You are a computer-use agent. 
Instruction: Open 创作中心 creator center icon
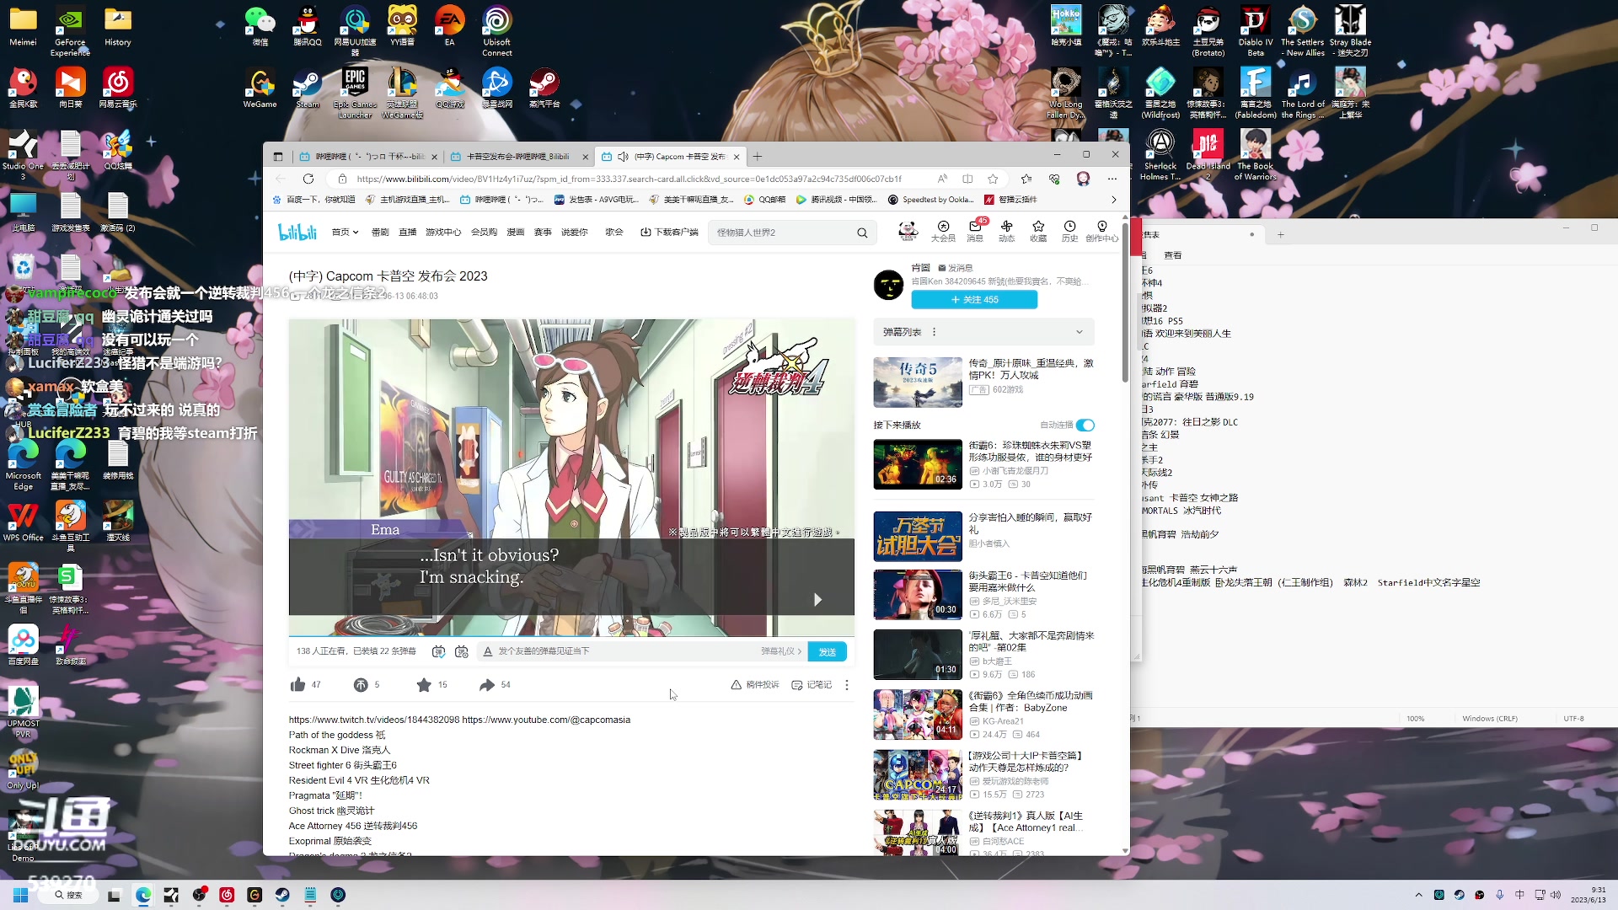[x=1101, y=231]
